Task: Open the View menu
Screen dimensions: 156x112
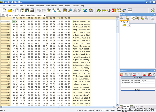Action: pyautogui.click(x=15, y=6)
